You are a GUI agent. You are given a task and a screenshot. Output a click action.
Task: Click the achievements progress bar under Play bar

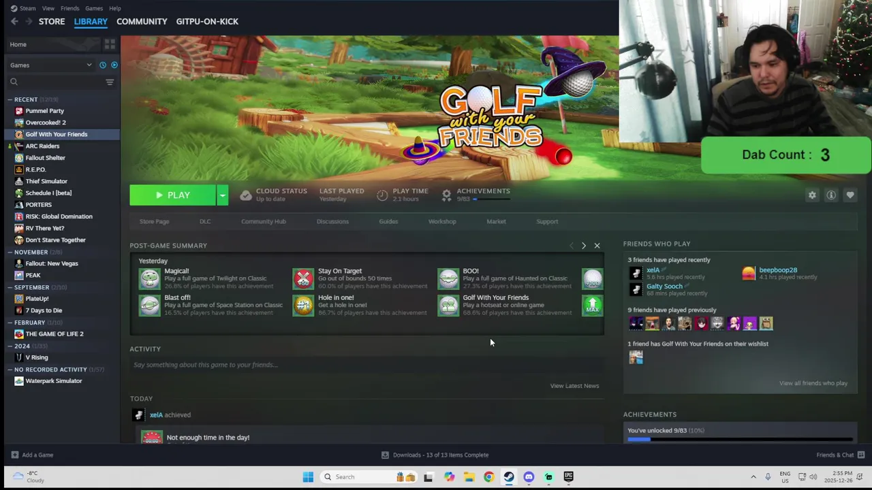[x=492, y=199]
